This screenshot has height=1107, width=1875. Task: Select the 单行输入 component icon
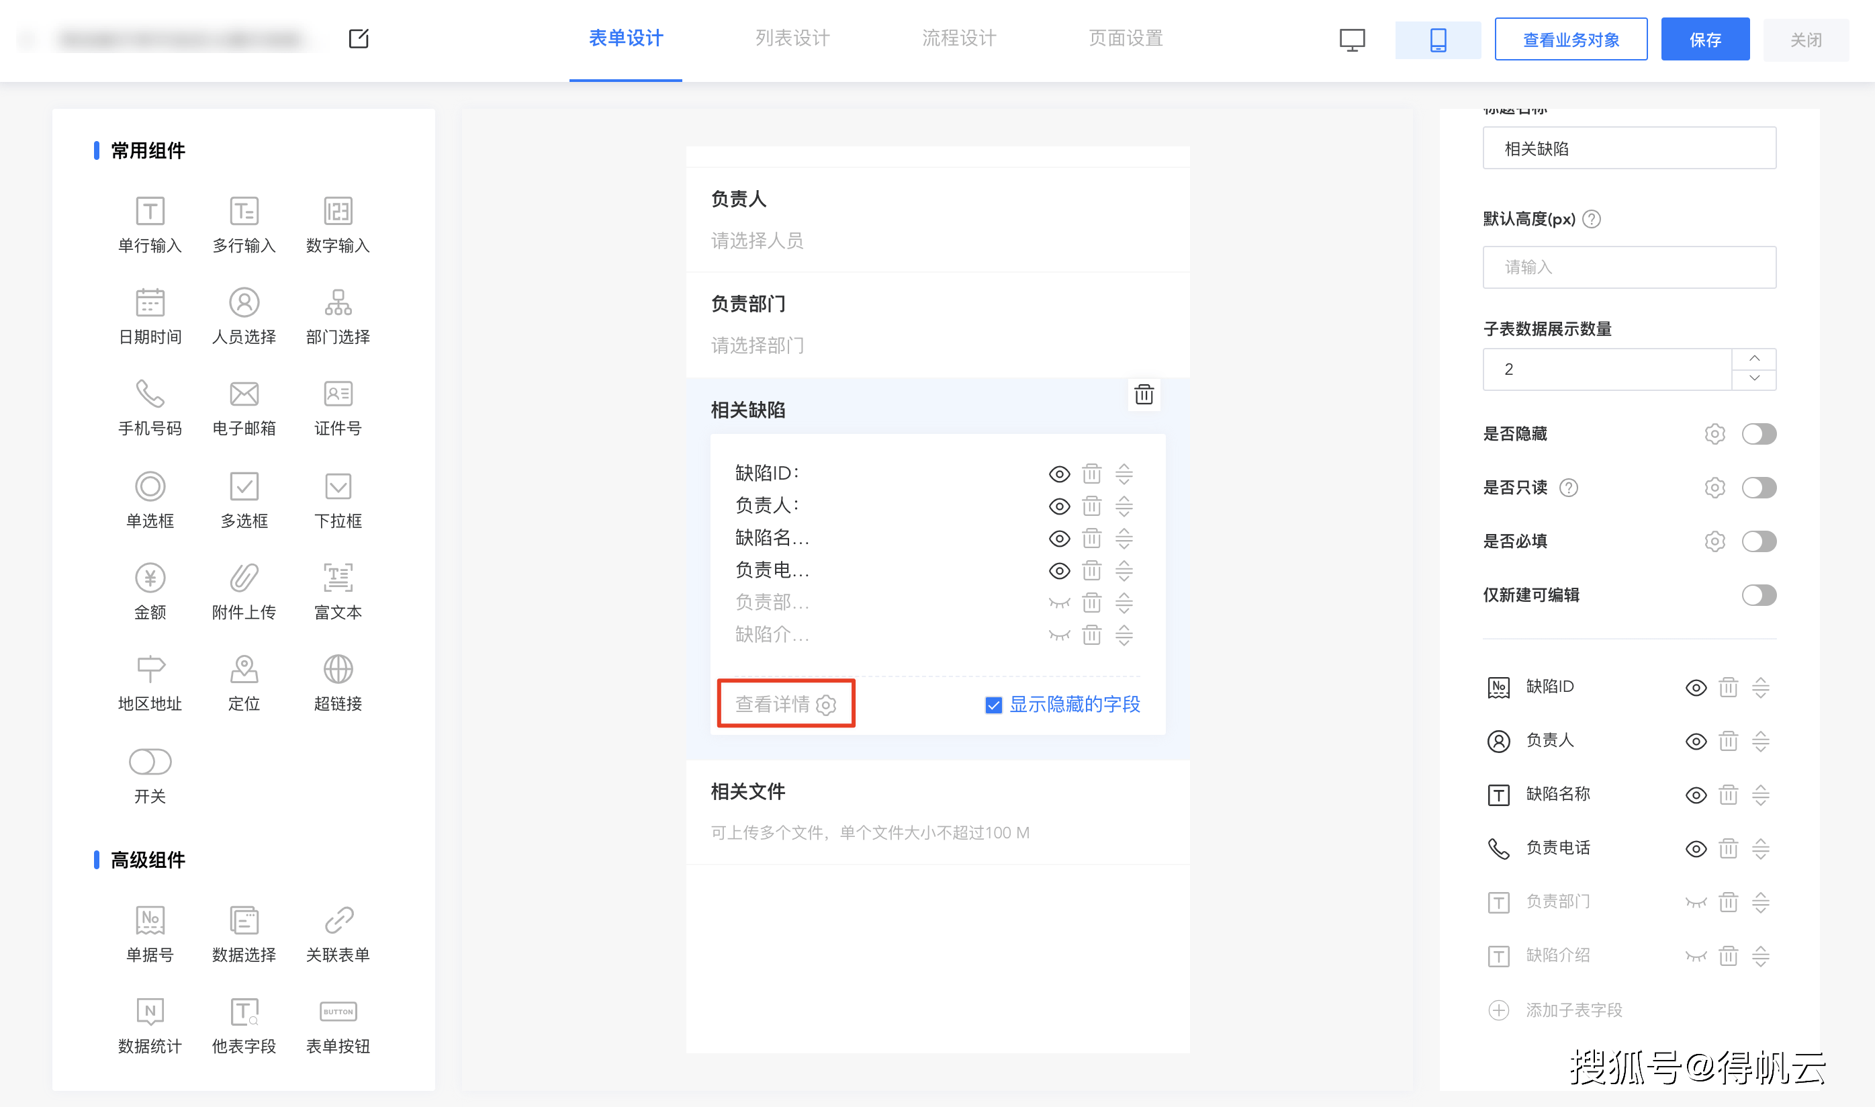tap(150, 211)
